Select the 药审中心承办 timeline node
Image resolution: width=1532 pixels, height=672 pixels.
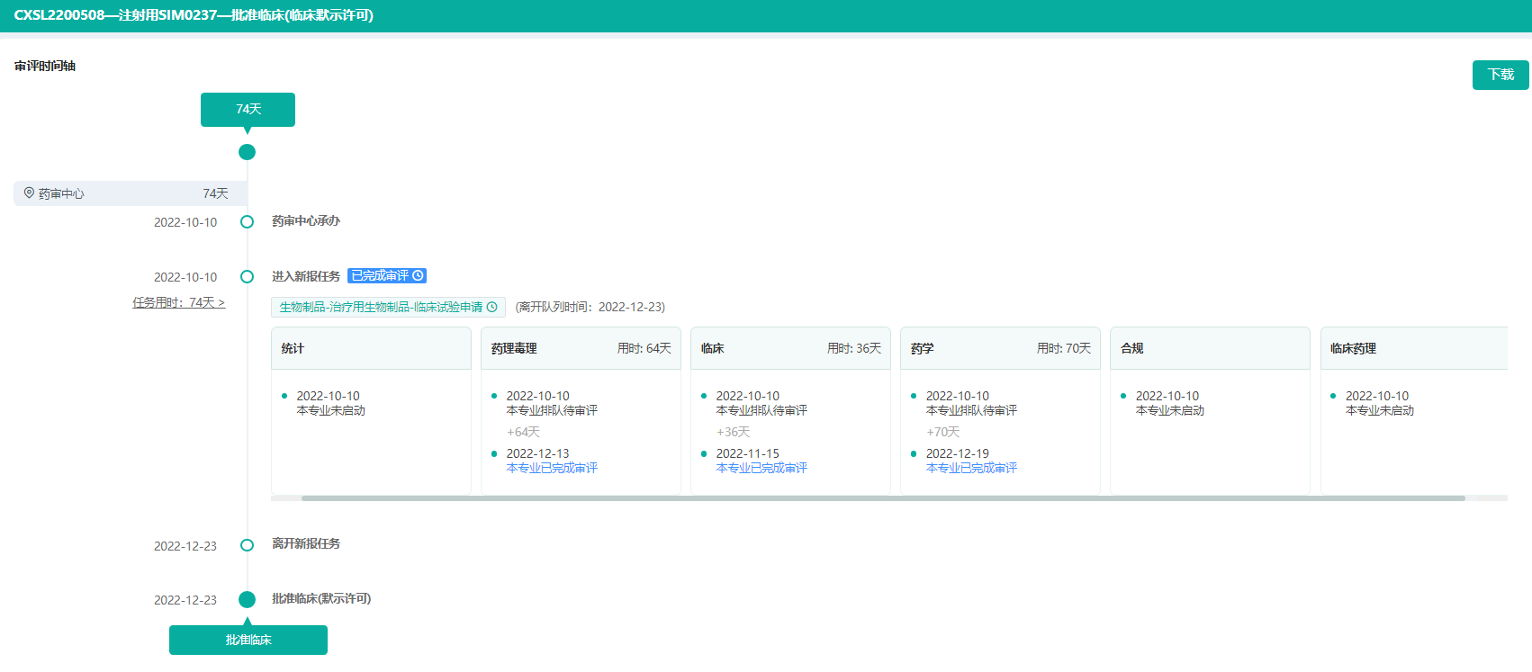point(247,222)
